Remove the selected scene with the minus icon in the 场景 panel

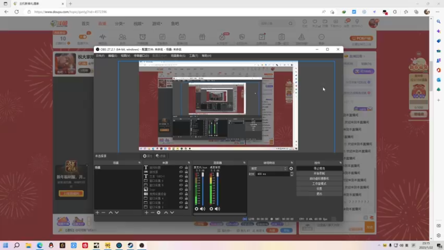[x=103, y=212]
